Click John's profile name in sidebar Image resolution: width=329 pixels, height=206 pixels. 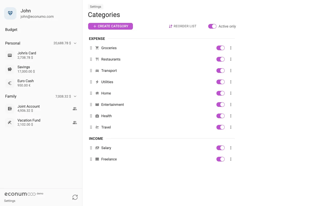[x=26, y=11]
